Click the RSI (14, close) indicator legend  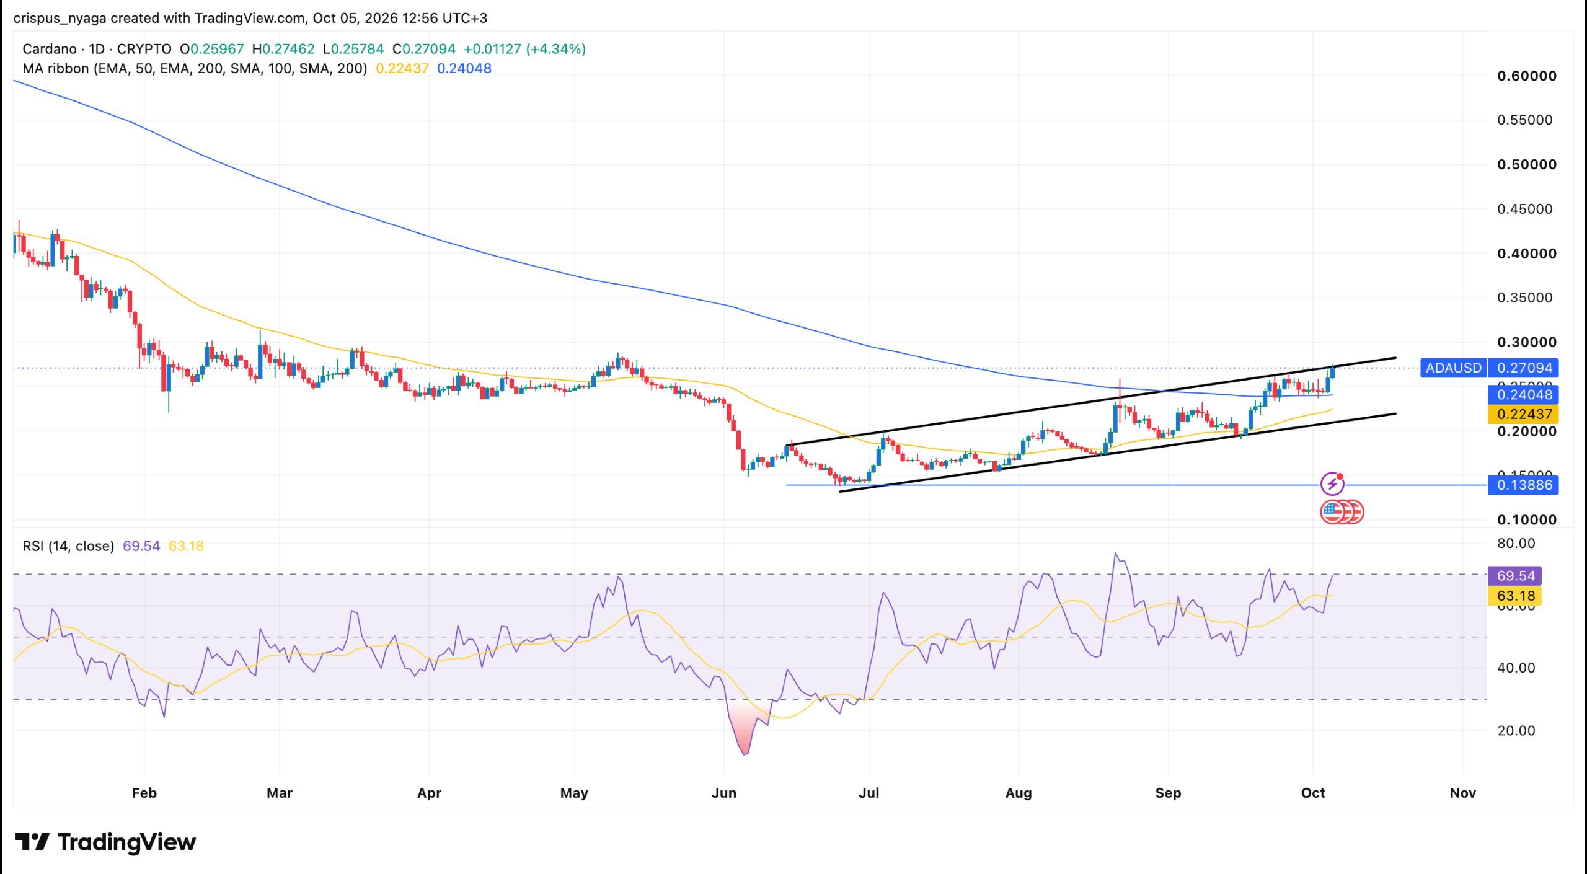coord(68,546)
